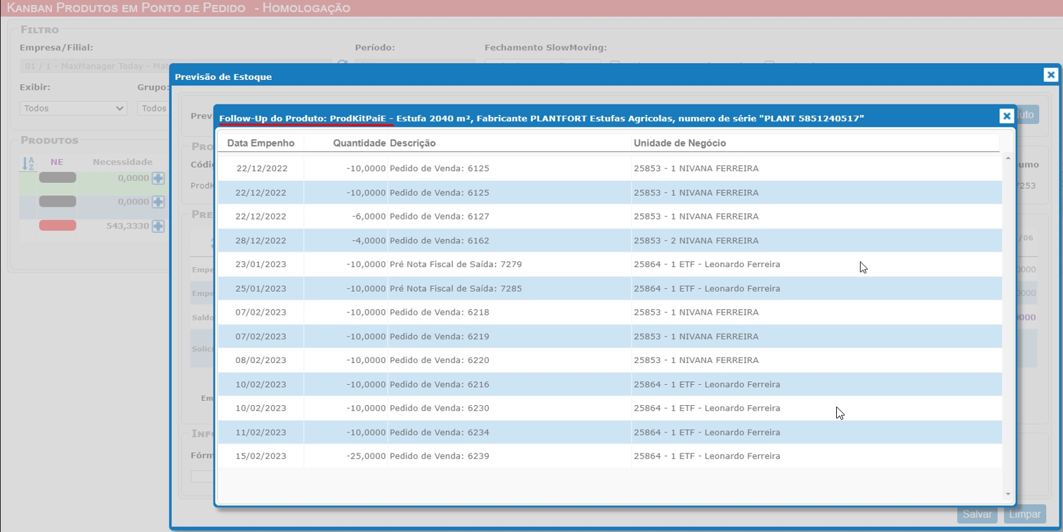This screenshot has width=1063, height=532.
Task: Click the Previsão de Estoque title bar text
Action: pyautogui.click(x=223, y=76)
